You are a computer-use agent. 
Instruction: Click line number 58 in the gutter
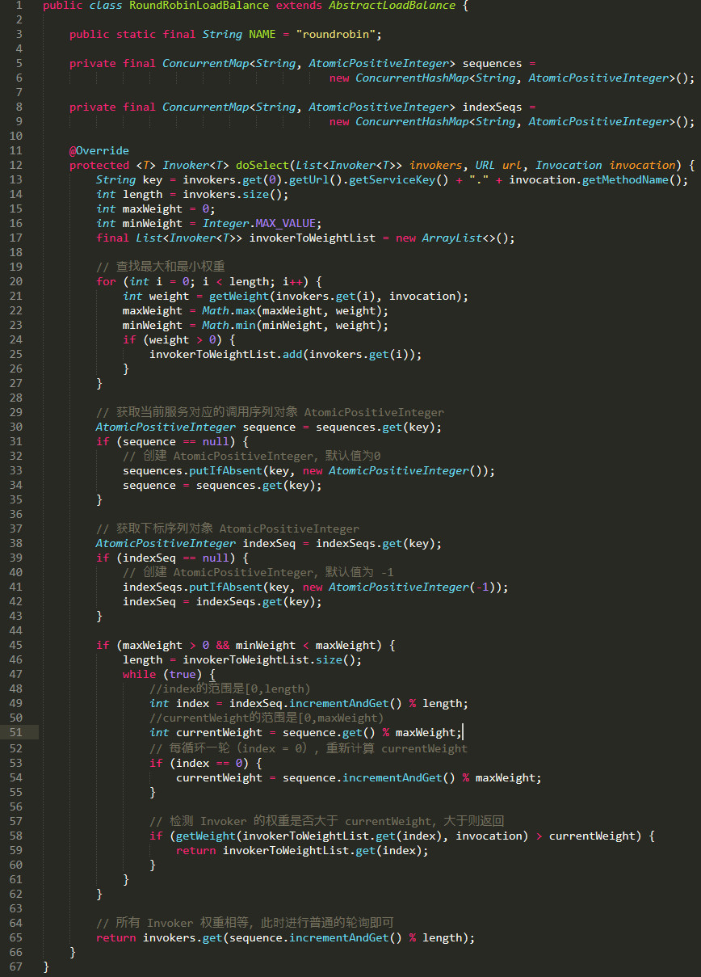(x=16, y=836)
